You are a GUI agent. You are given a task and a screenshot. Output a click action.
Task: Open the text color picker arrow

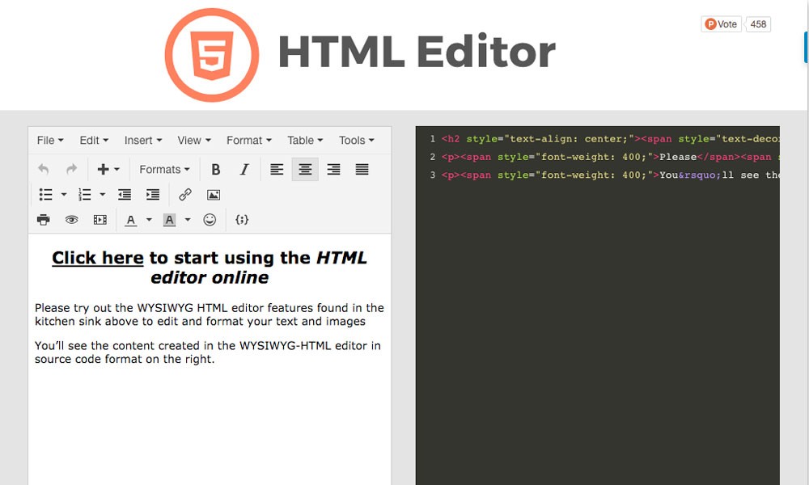click(149, 220)
